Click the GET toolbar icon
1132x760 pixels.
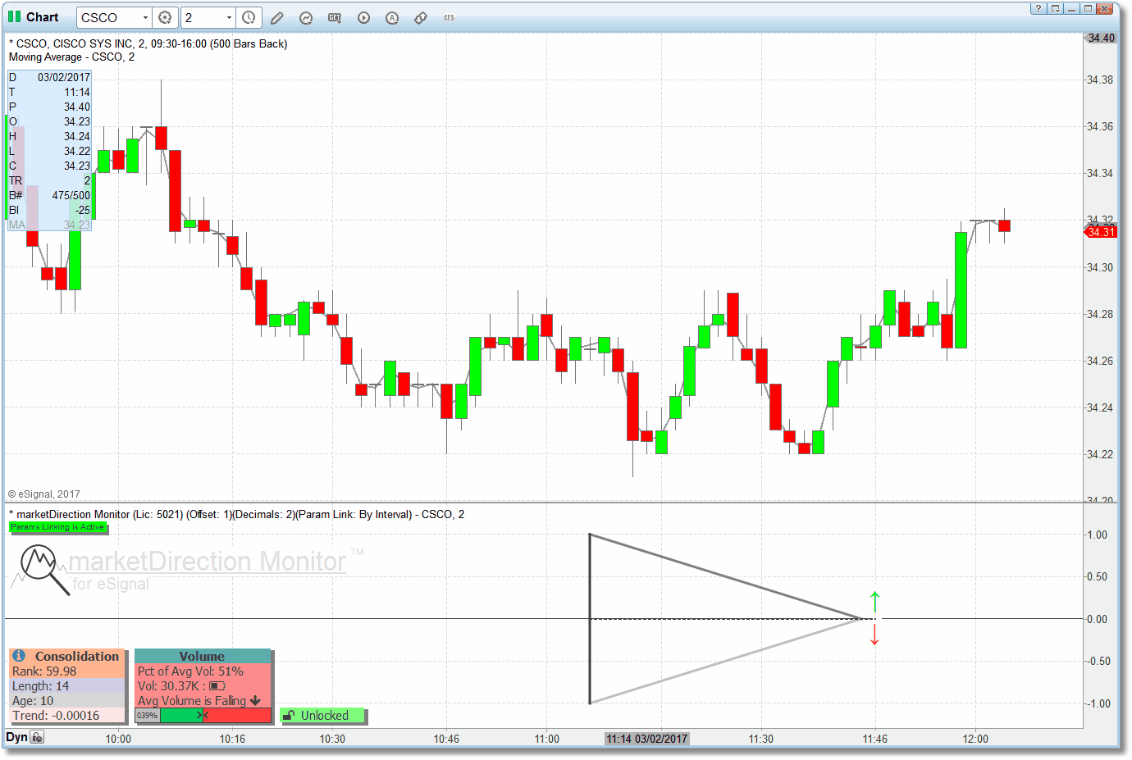(x=335, y=17)
